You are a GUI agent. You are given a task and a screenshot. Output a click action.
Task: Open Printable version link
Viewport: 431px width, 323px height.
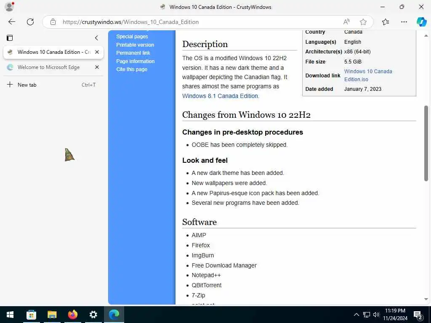(135, 45)
